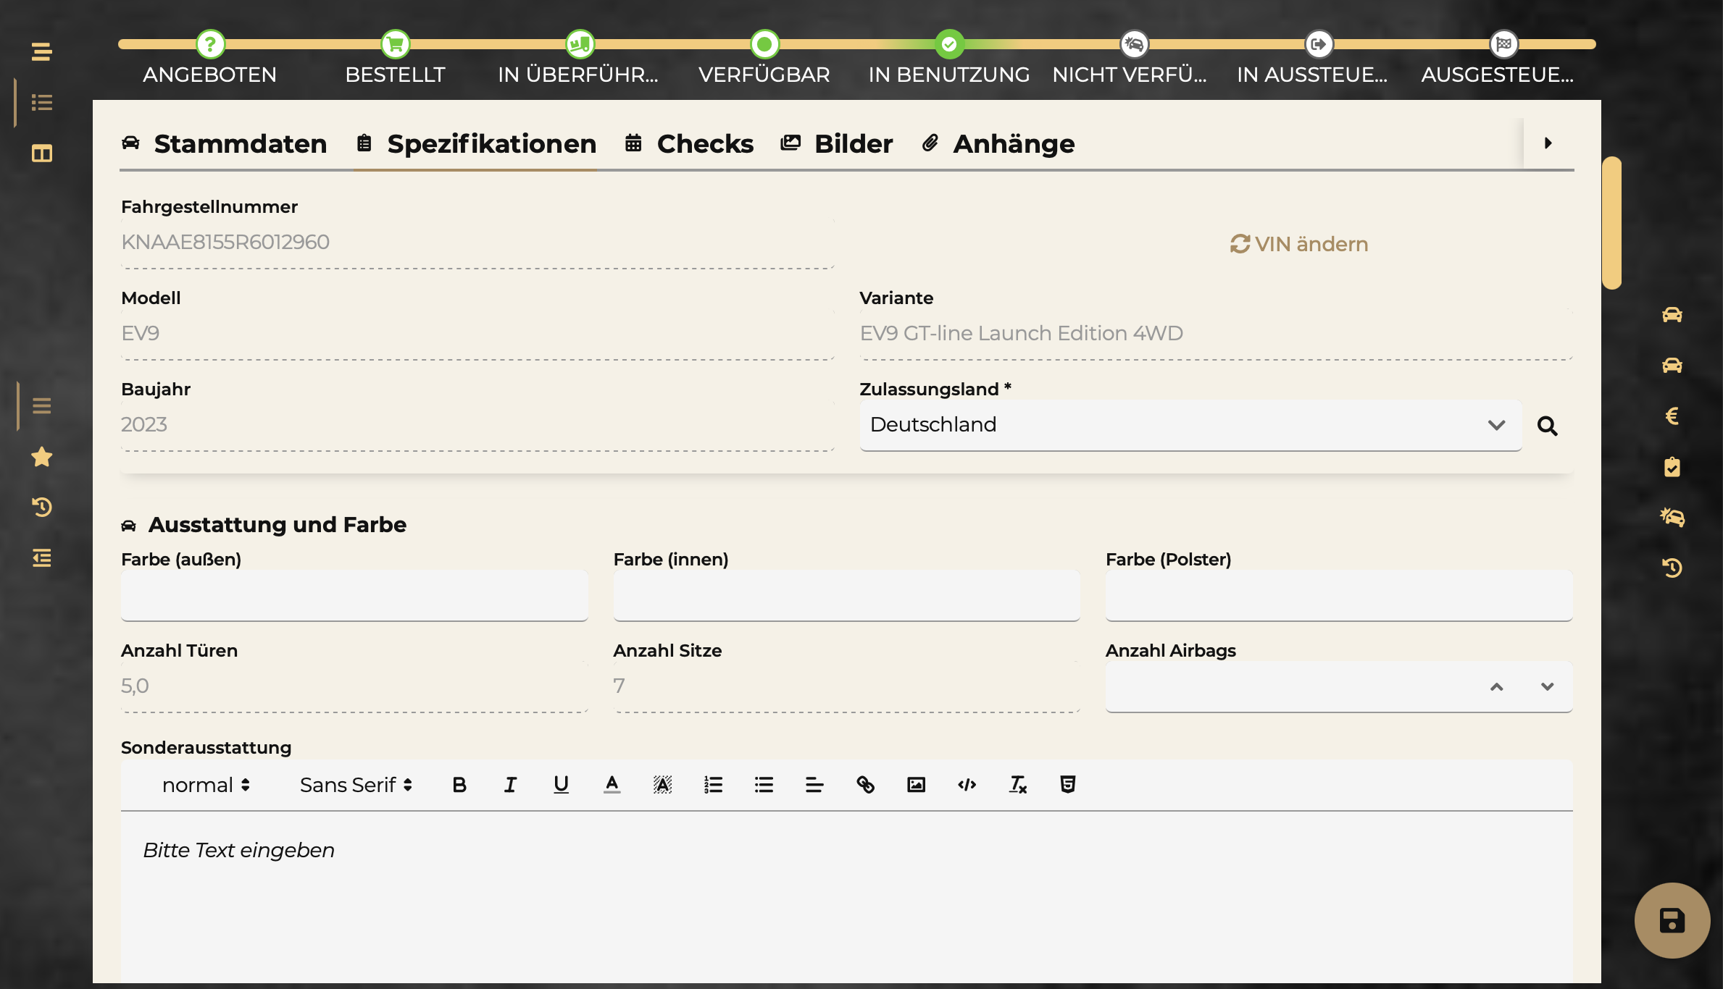Open the column layout icon in left sidebar
The height and width of the screenshot is (989, 1723).
(x=41, y=153)
